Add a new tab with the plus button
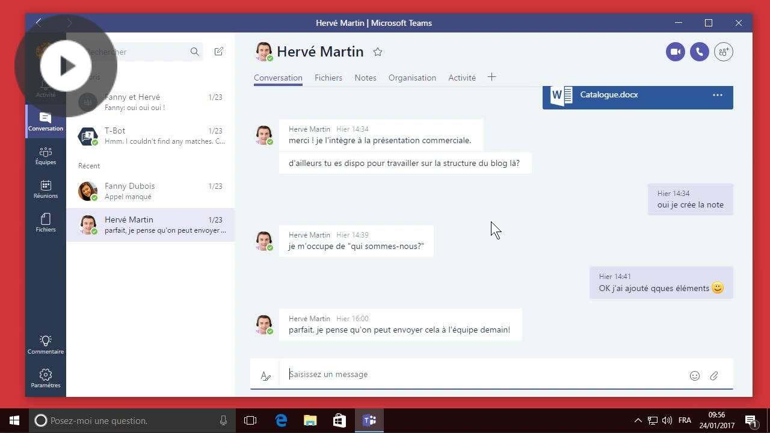Screen dimensions: 770x433 [491, 77]
